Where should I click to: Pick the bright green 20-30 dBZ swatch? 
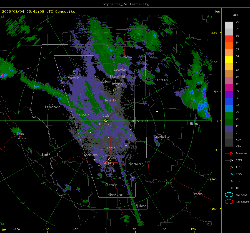pyautogui.click(x=229, y=115)
